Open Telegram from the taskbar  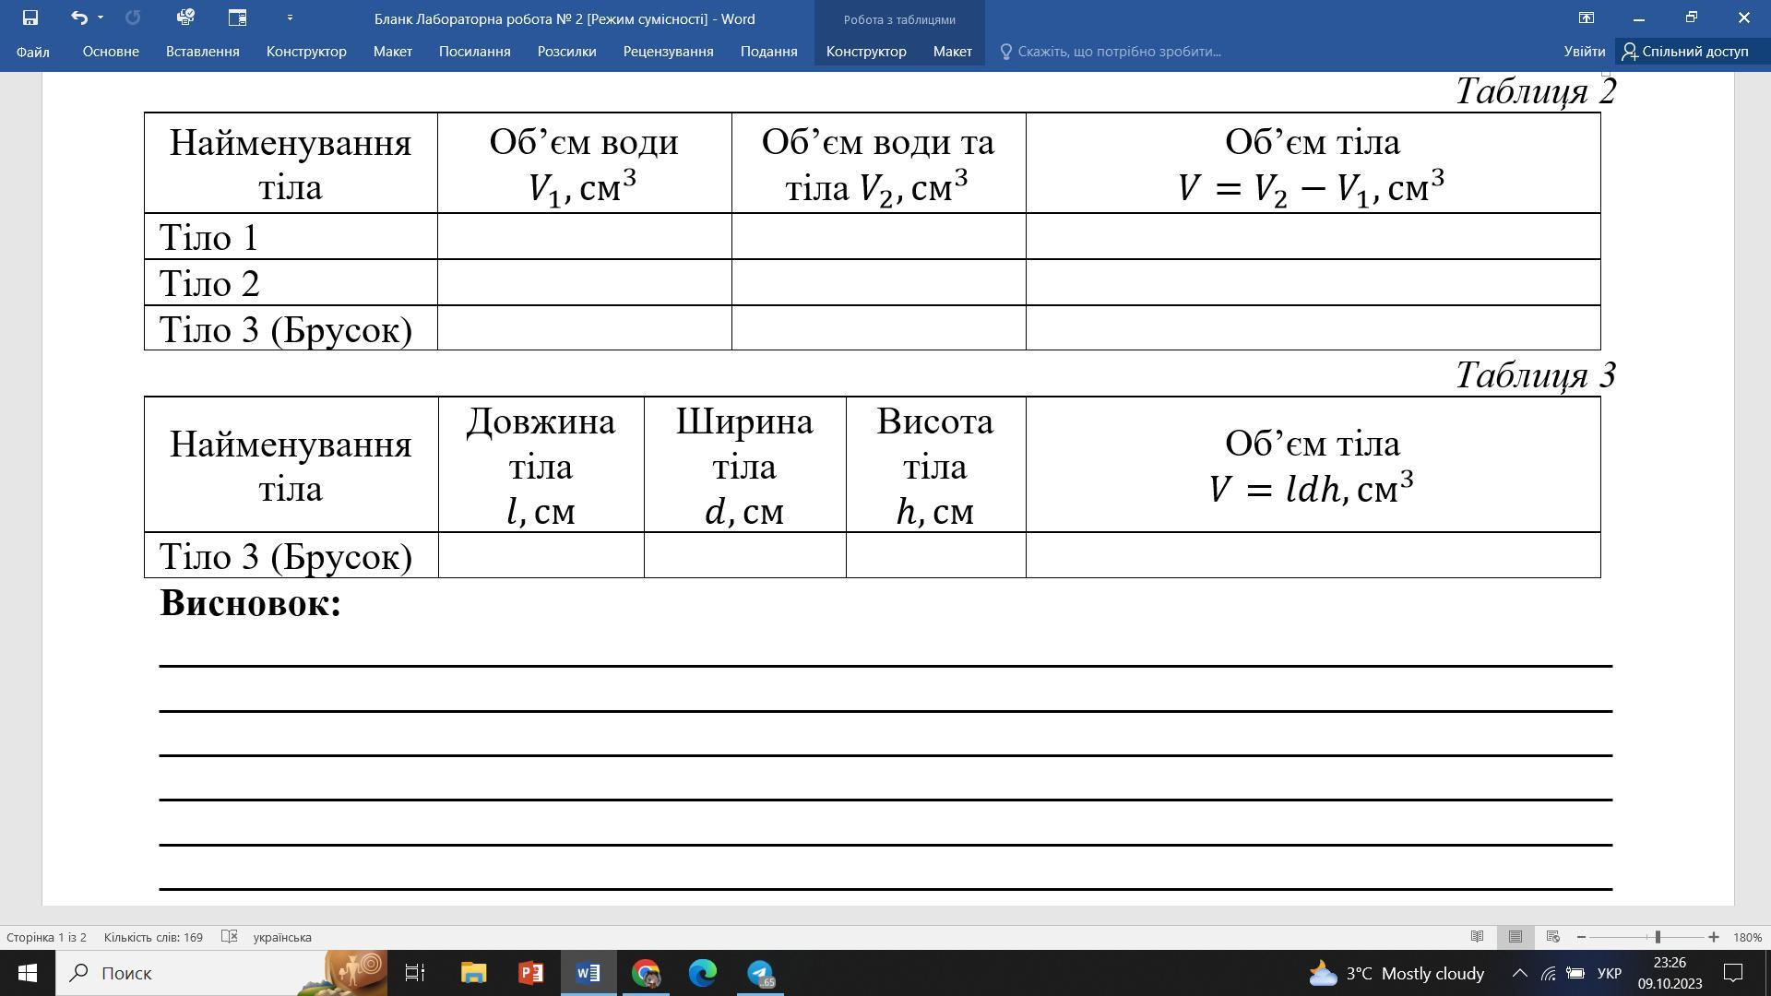tap(760, 973)
